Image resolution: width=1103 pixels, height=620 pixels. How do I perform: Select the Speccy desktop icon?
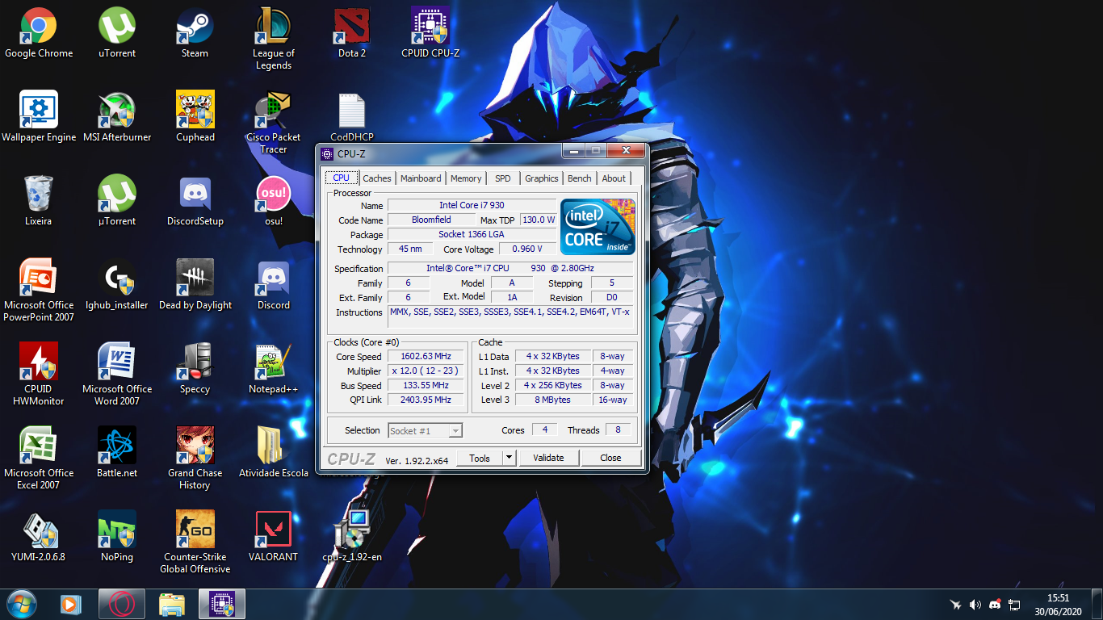[x=195, y=370]
